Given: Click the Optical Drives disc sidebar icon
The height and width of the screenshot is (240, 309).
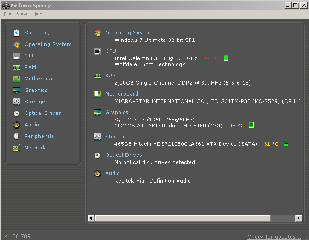Looking at the screenshot, I should pos(17,113).
